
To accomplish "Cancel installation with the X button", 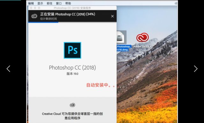I will [113, 16].
